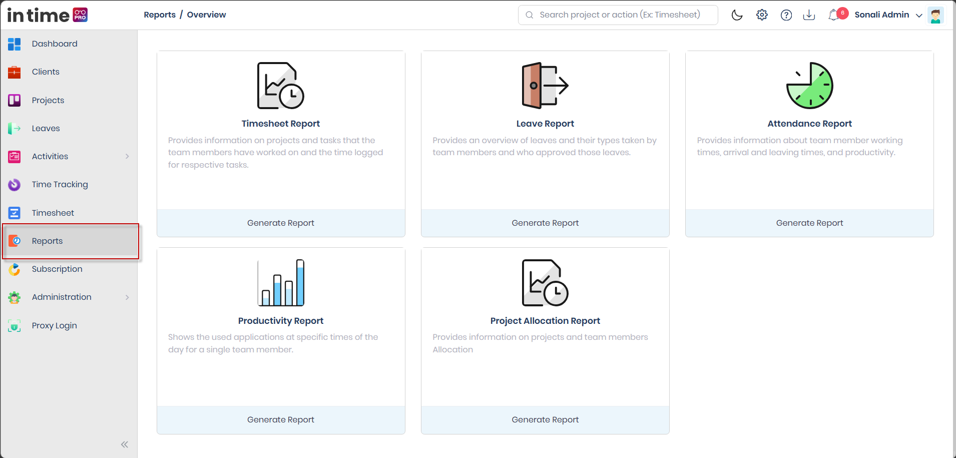Image resolution: width=956 pixels, height=458 pixels.
Task: Click the Time Tracking sidebar icon
Action: pyautogui.click(x=15, y=185)
